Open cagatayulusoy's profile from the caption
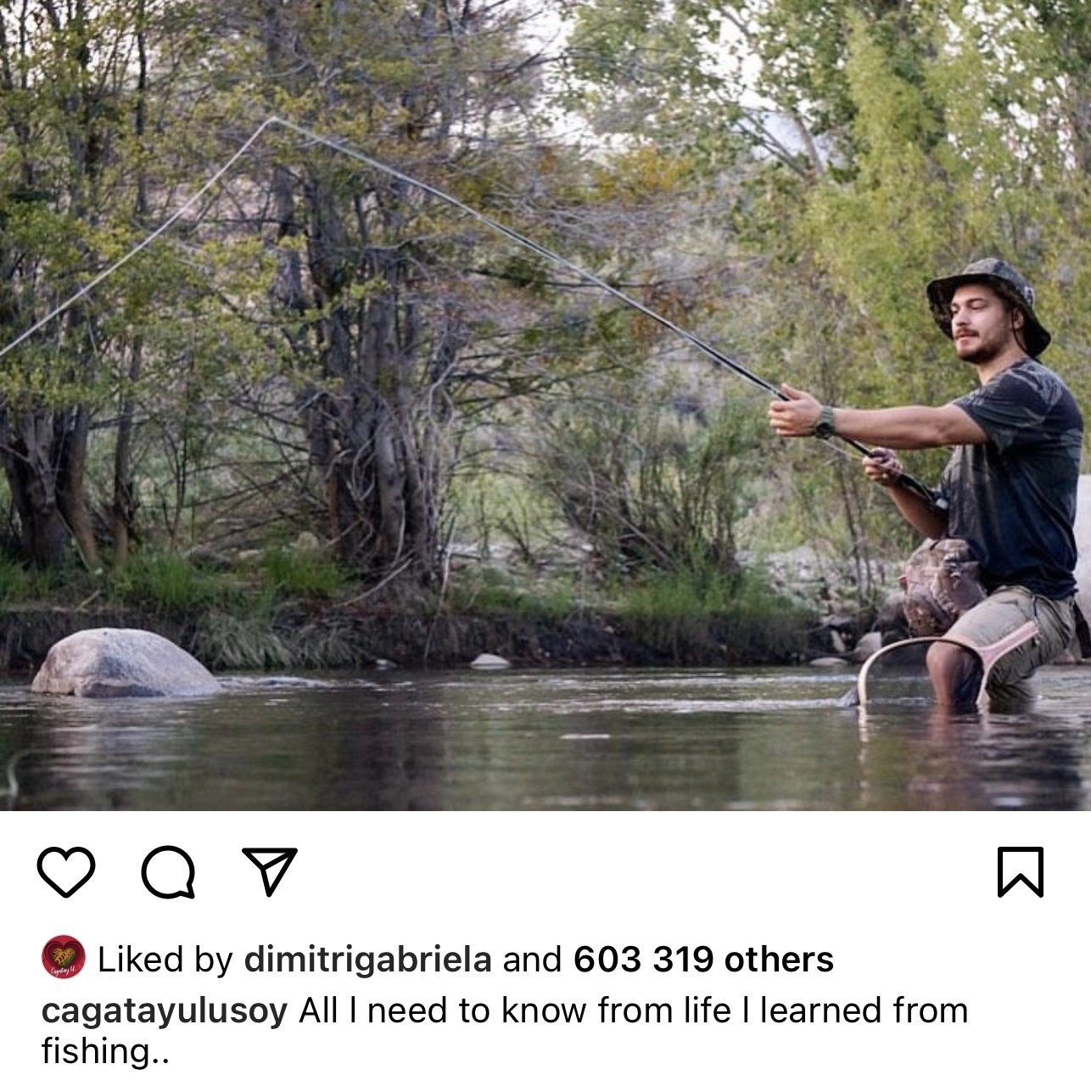1091x1086 pixels. pyautogui.click(x=165, y=1010)
